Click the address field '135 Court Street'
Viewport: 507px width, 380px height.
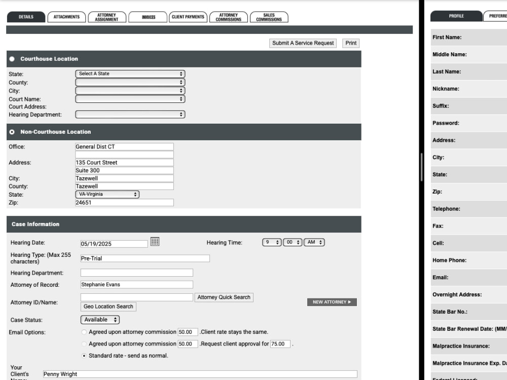click(x=125, y=163)
